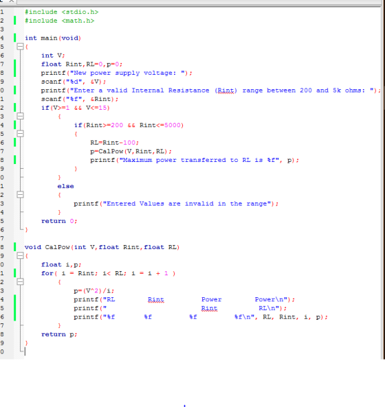Image resolution: width=385 pixels, height=407 pixels.
Task: Collapse the for loop fold marker
Action: pos(20,282)
